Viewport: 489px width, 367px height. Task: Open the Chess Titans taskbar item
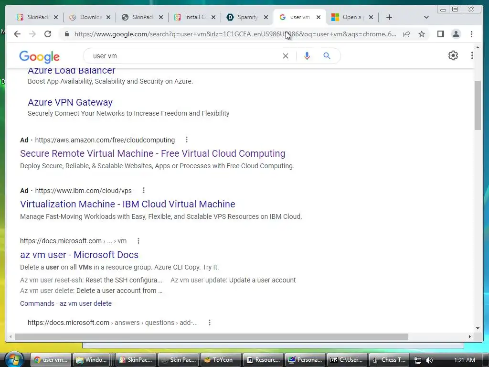coord(390,360)
